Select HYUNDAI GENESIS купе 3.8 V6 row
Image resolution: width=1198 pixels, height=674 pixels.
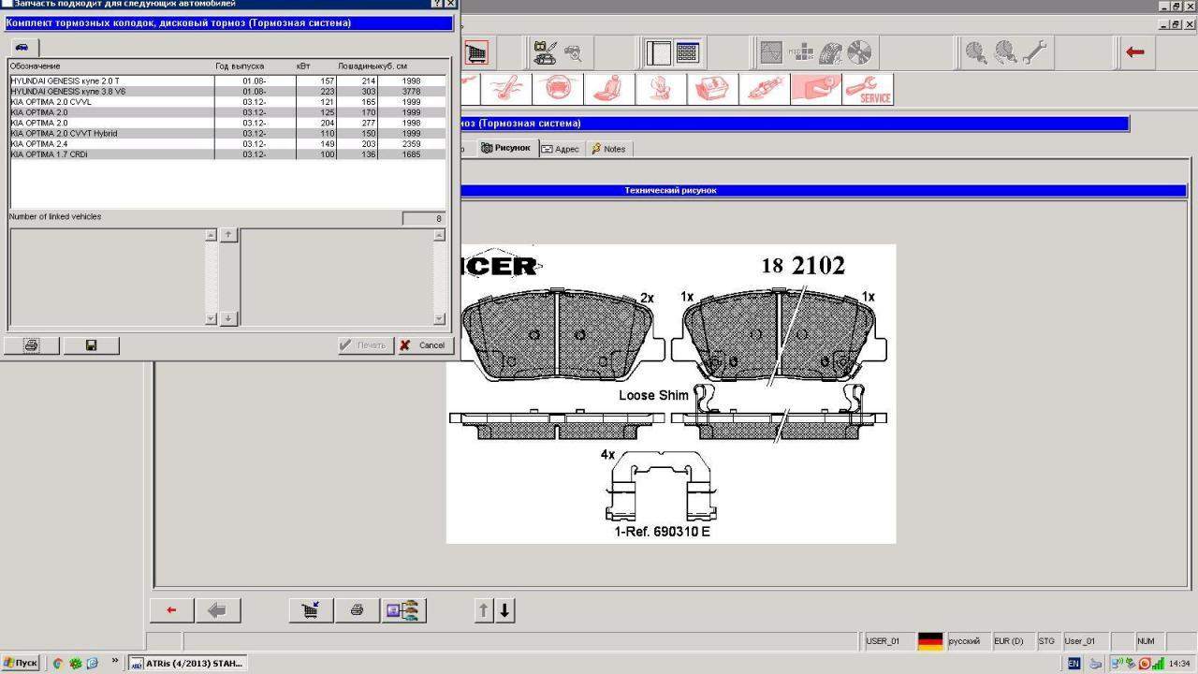[226, 92]
